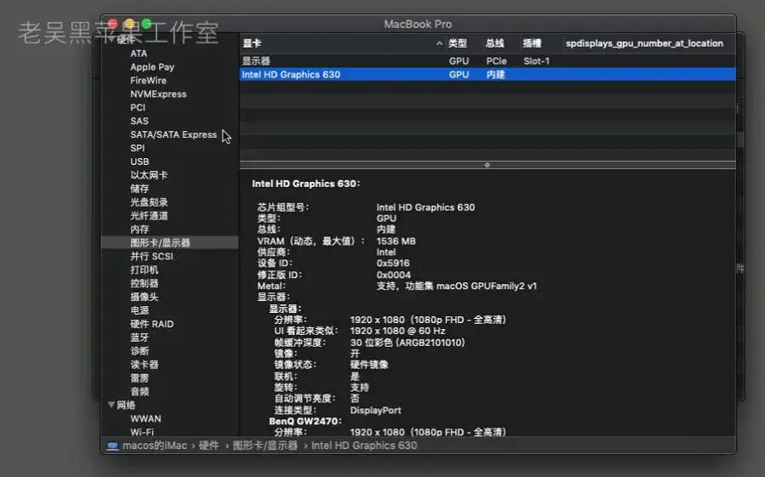765x477 pixels.
Task: Click the pane splitter handle dot
Action: tap(487, 165)
